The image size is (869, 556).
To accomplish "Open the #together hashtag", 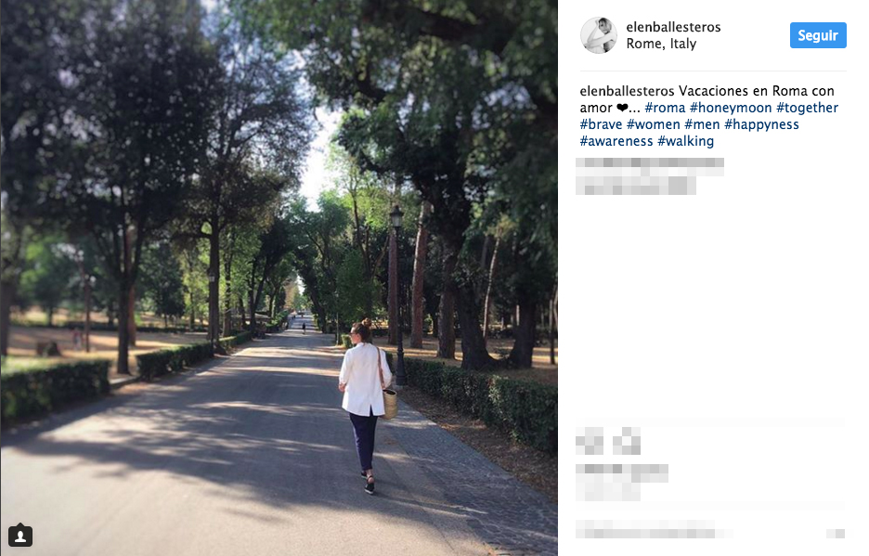I will coord(807,108).
